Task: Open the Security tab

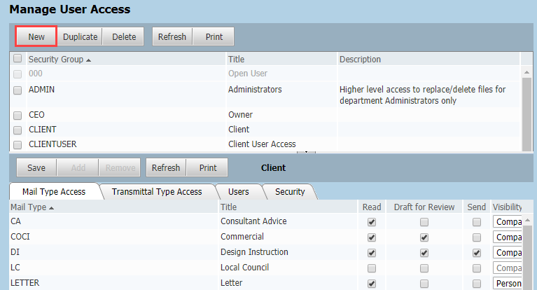Action: [290, 191]
